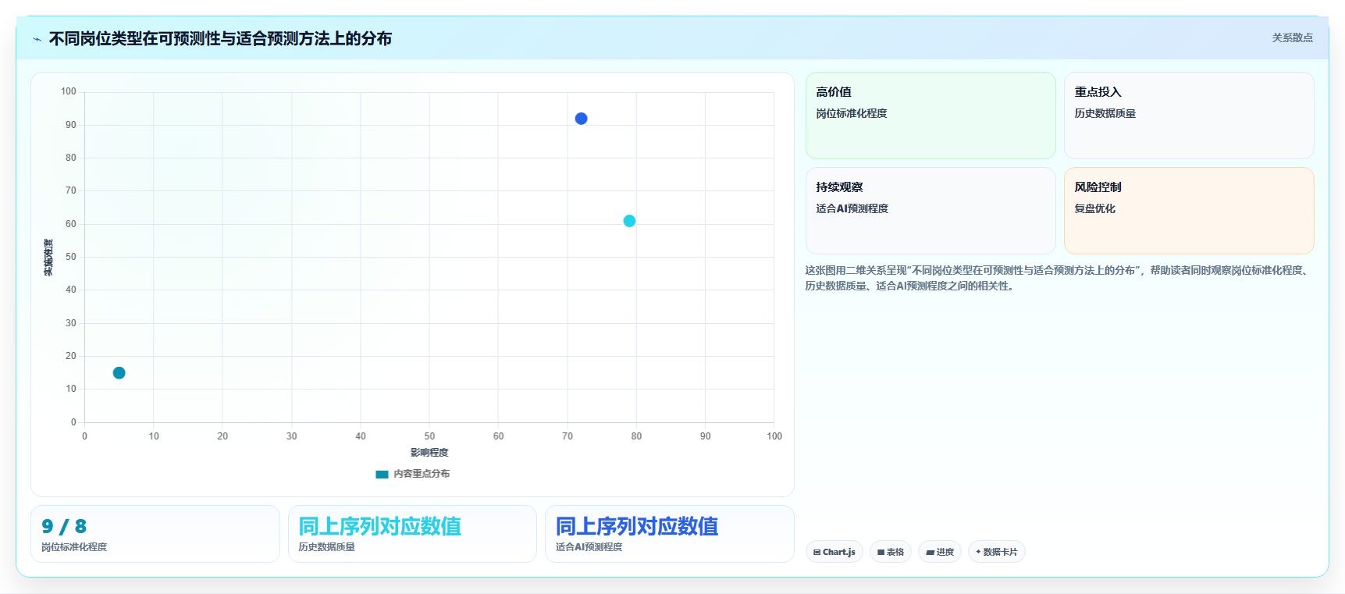Toggle the 内容重点分布 legend color swatch
The width and height of the screenshot is (1345, 594).
click(382, 474)
